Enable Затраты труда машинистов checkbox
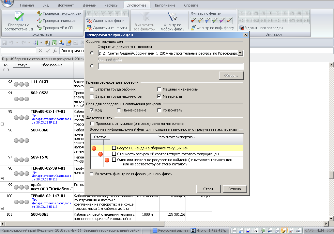The image size is (334, 234). pyautogui.click(x=92, y=96)
